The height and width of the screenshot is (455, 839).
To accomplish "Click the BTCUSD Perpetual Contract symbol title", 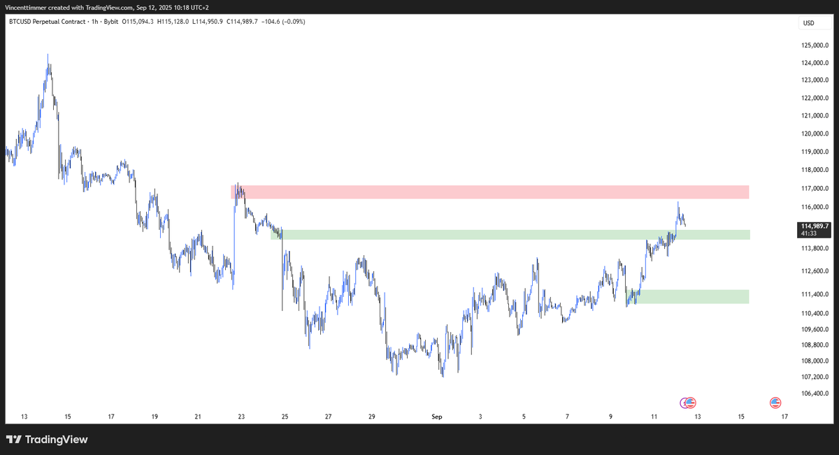I will point(49,22).
